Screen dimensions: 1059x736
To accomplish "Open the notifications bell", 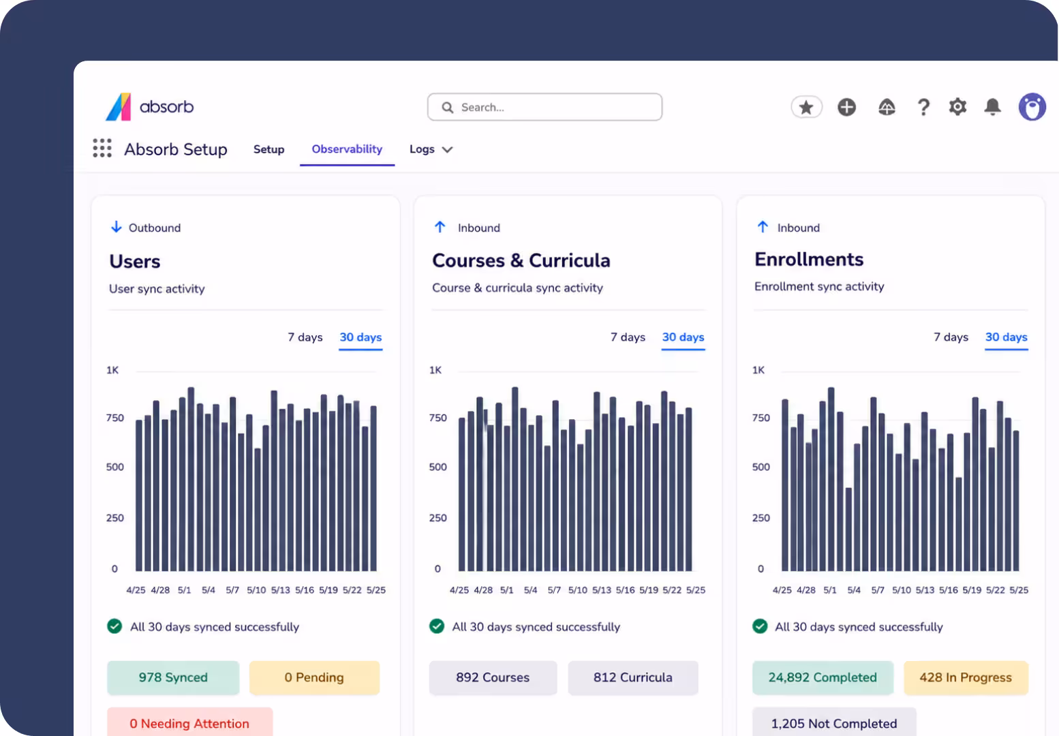I will pos(992,107).
